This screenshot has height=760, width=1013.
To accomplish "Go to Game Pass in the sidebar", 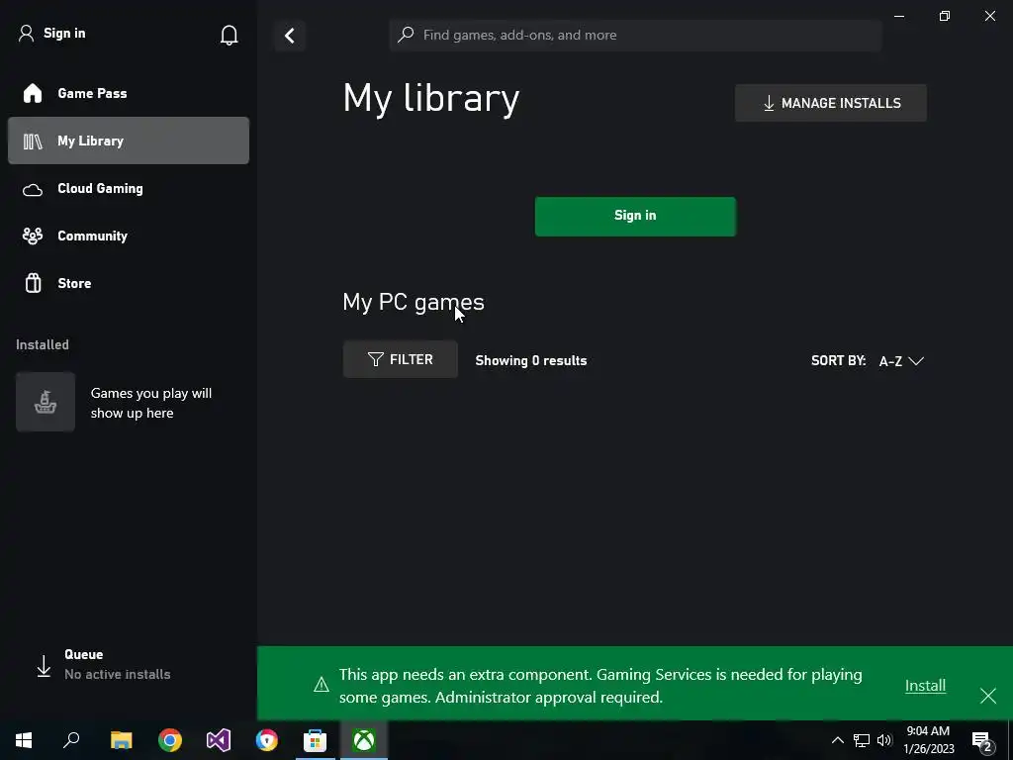I will (x=129, y=93).
